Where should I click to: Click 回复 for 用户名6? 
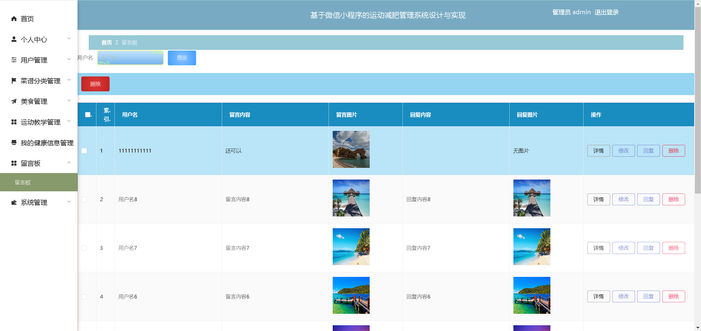[648, 296]
